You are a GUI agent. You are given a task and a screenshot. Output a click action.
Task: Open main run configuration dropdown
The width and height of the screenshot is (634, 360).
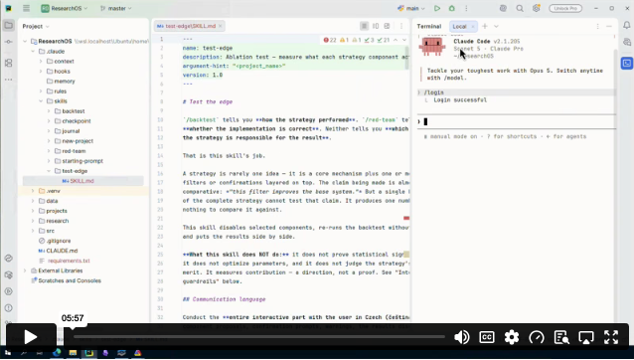411,8
